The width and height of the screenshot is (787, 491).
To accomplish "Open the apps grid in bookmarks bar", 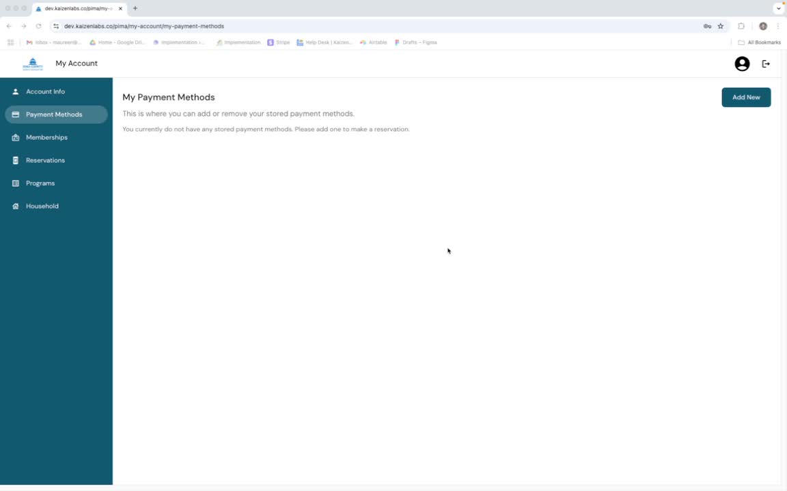I will point(10,42).
